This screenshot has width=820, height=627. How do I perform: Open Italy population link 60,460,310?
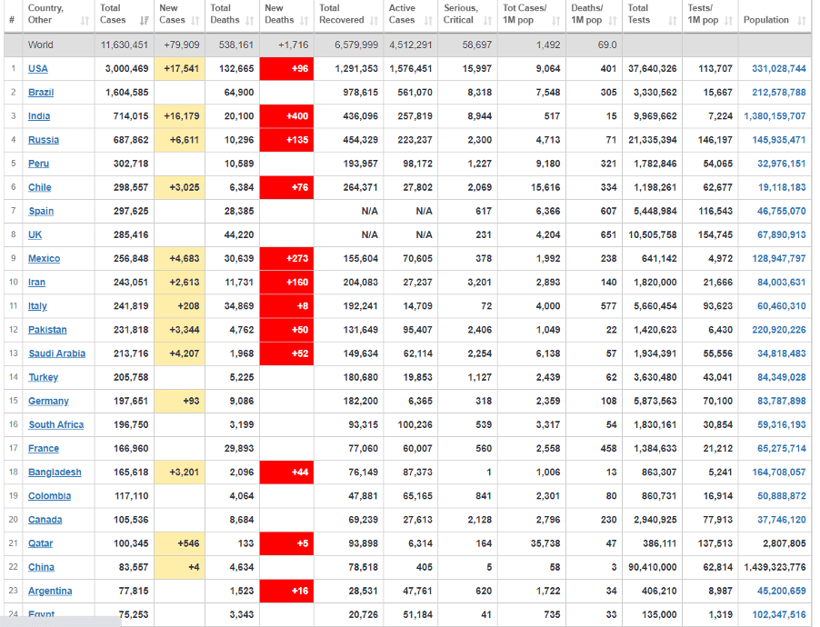(x=781, y=306)
